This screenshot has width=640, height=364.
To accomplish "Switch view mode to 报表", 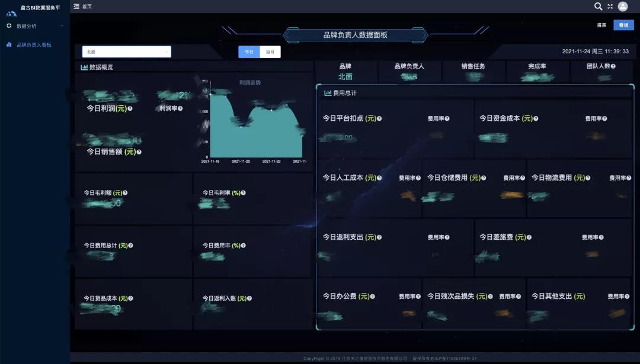I will point(601,25).
